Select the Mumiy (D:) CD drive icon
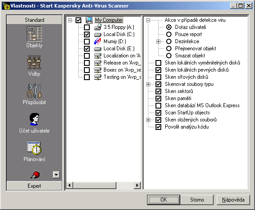The width and height of the screenshot is (255, 210). coord(97,41)
